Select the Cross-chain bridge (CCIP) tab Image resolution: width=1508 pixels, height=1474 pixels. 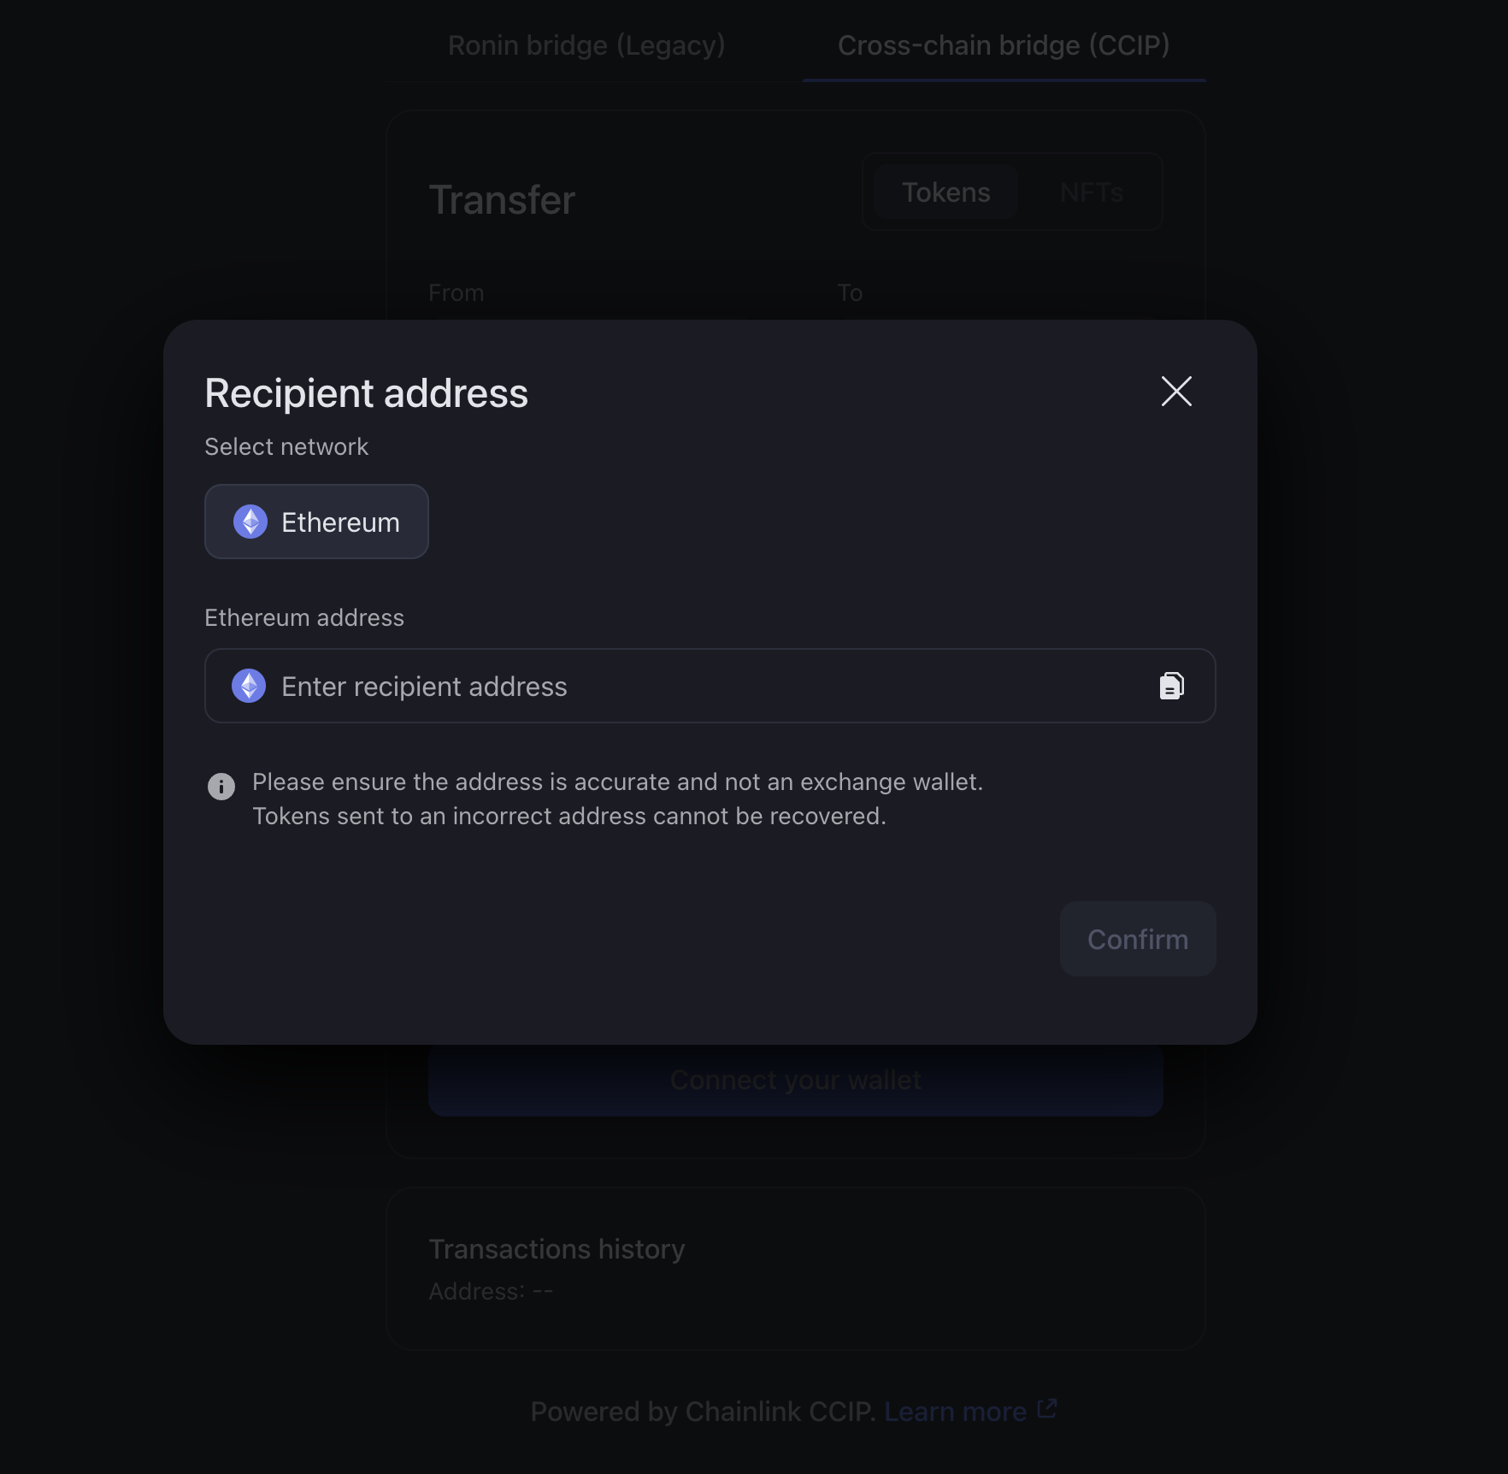pyautogui.click(x=1004, y=45)
